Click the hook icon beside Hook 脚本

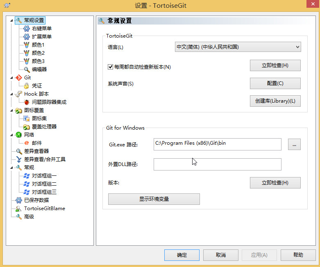coord(19,94)
